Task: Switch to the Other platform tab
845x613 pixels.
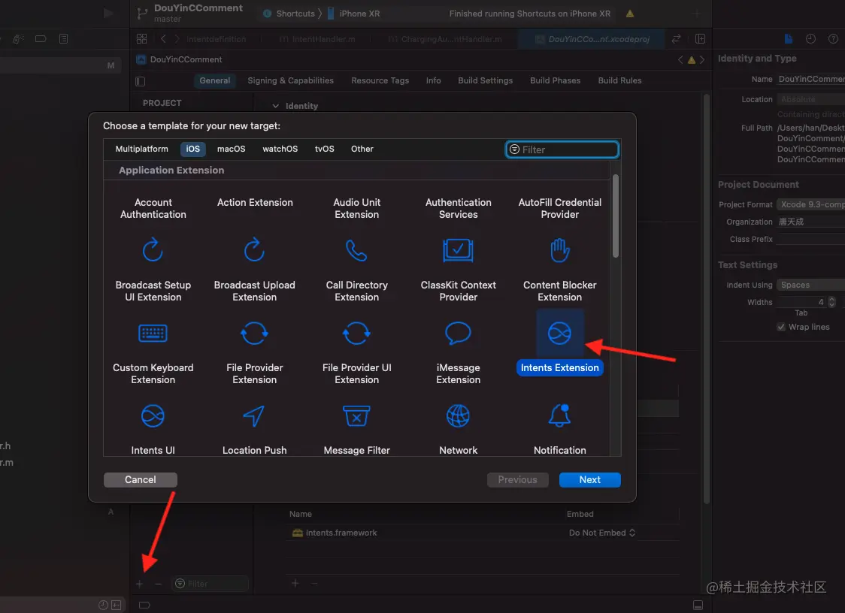Action: pyautogui.click(x=362, y=149)
